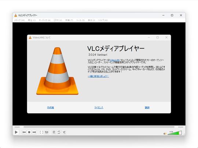
Task: Open the オーディオ (A) menu
Action: 45,20
